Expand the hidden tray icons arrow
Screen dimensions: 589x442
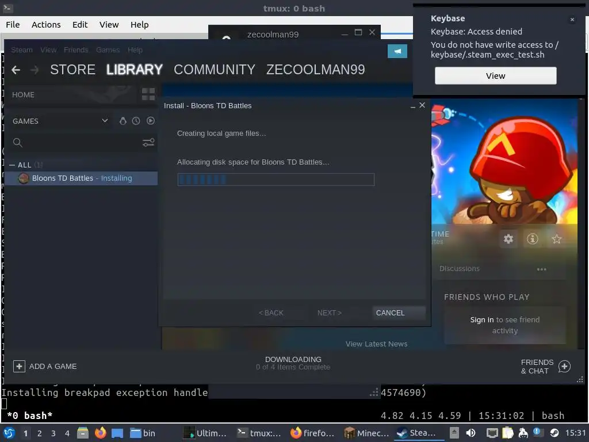[x=454, y=433]
